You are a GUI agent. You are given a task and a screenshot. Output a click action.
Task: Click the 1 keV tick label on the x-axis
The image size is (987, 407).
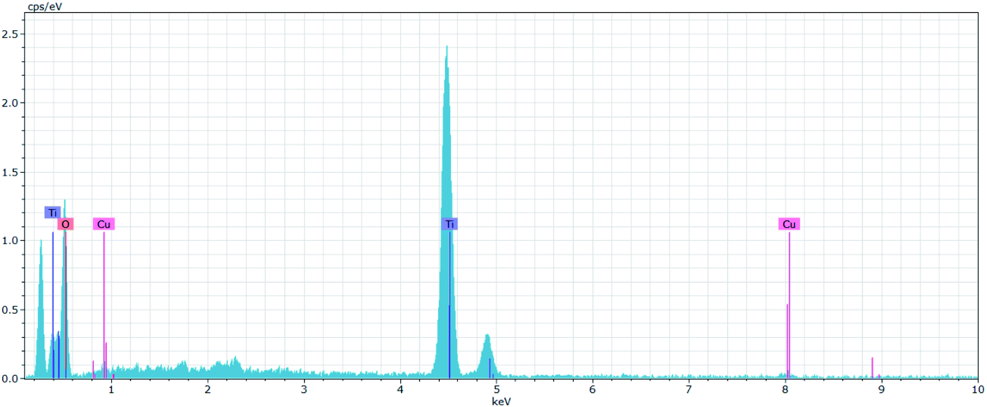pos(111,389)
